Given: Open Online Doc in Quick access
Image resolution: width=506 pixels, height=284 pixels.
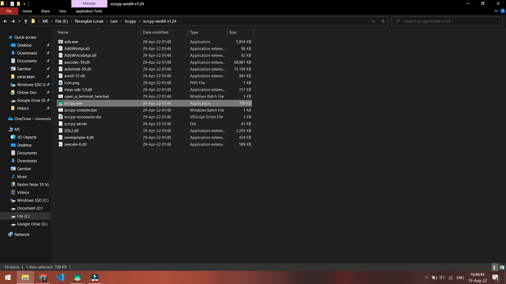Looking at the screenshot, I should click(x=27, y=92).
